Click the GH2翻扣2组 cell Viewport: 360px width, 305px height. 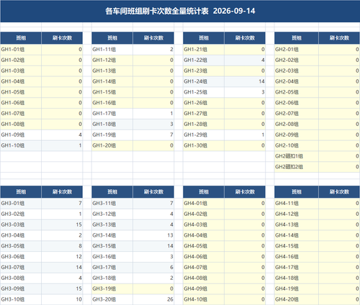(x=297, y=167)
